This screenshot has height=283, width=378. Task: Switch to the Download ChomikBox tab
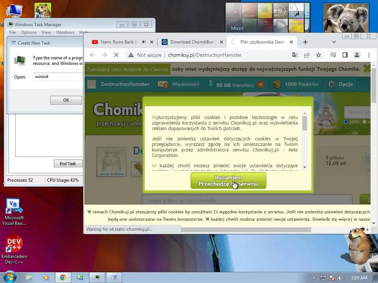click(x=192, y=42)
